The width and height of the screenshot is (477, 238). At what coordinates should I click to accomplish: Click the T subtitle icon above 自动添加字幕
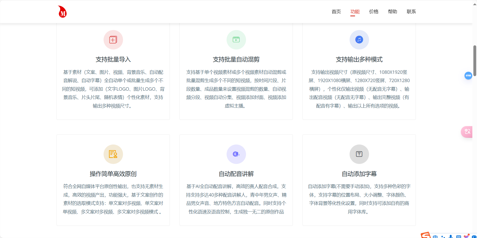coord(359,154)
